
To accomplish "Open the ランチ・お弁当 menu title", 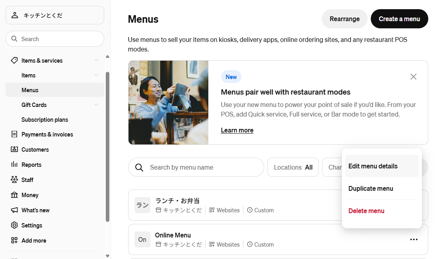I will [x=177, y=201].
